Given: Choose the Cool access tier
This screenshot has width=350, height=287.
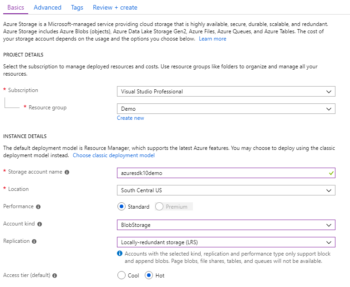Looking at the screenshot, I should pyautogui.click(x=122, y=276).
